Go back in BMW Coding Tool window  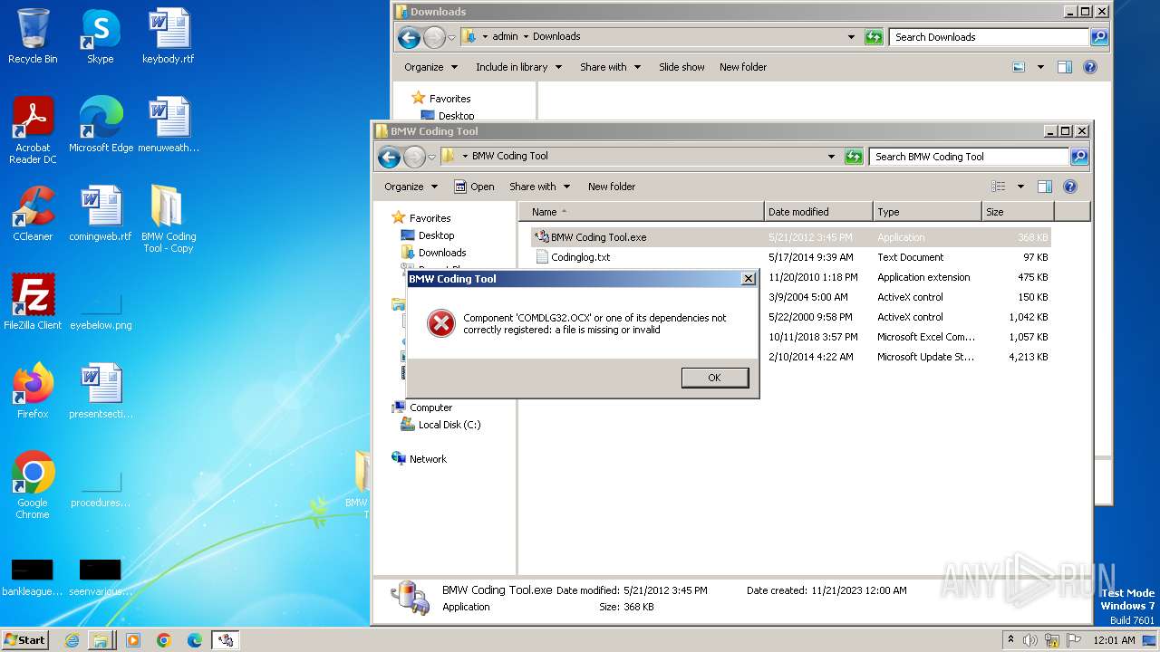(390, 157)
